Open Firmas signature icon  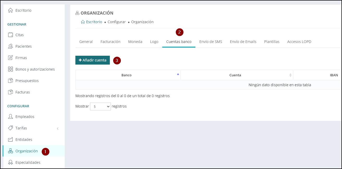point(10,58)
